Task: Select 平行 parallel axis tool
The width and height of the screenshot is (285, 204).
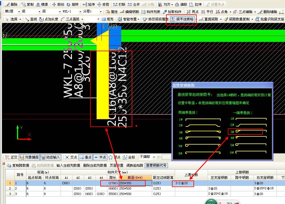Action: click(x=207, y=12)
